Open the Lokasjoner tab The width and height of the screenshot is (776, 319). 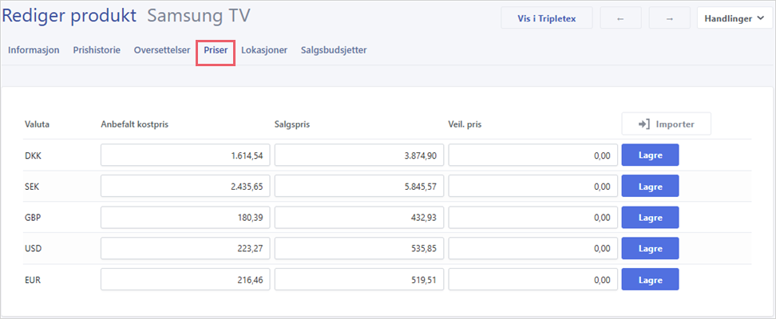[x=264, y=50]
